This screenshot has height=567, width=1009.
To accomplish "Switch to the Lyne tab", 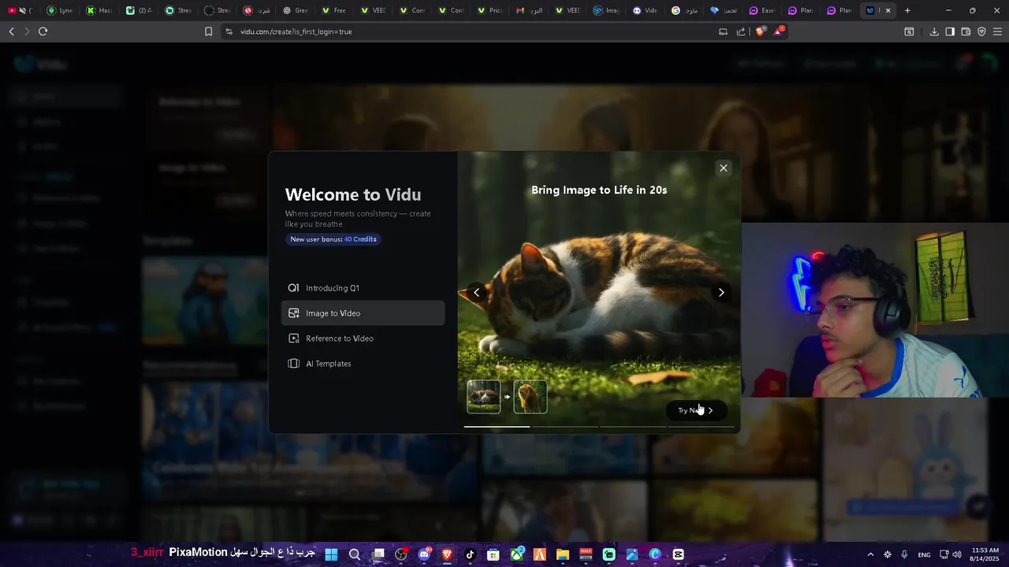I will (x=59, y=10).
